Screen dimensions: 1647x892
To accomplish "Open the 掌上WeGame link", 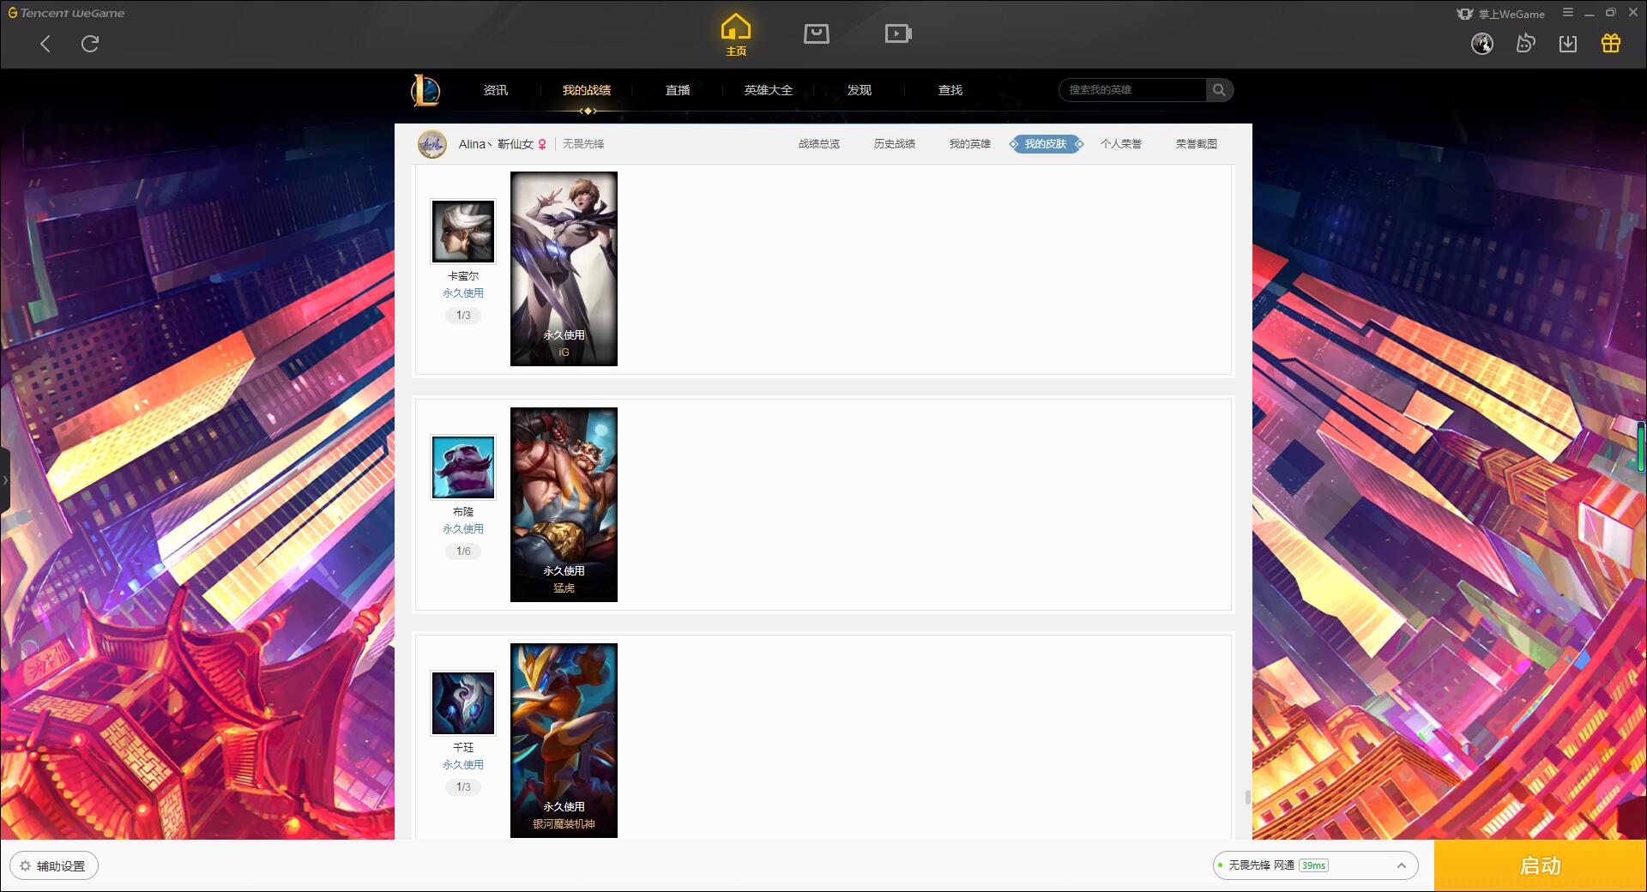I will point(1501,14).
